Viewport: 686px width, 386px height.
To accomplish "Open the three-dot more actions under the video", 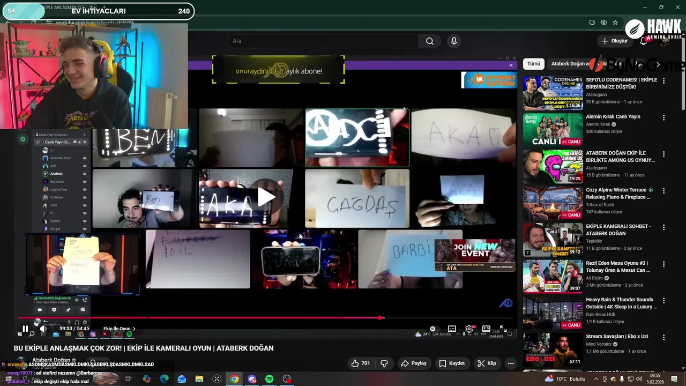I will coord(511,363).
